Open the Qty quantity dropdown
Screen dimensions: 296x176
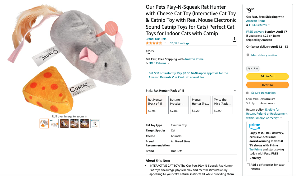[x=253, y=68]
